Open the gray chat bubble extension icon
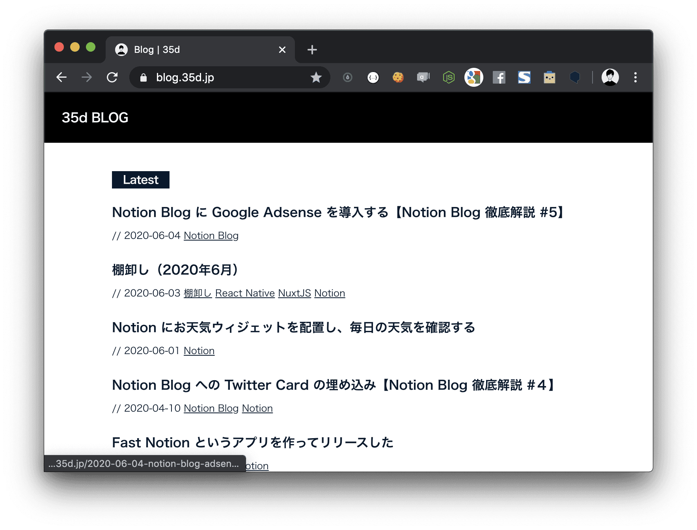Viewport: 697px width, 530px height. pyautogui.click(x=423, y=77)
